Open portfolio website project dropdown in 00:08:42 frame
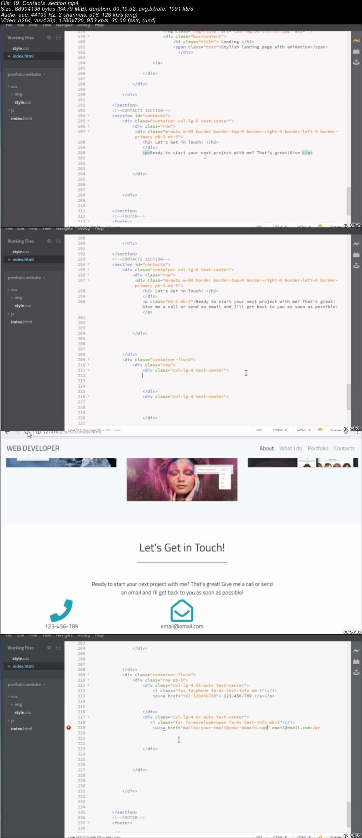 click(26, 684)
